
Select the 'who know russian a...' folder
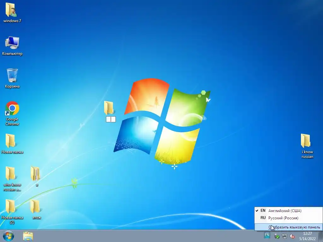coord(10,174)
